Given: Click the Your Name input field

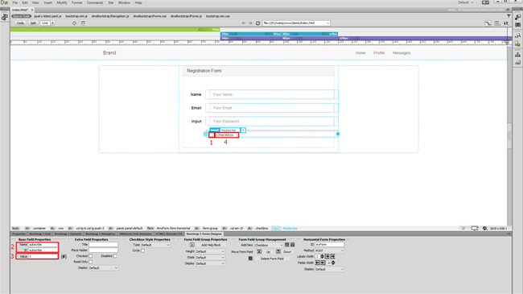Looking at the screenshot, I should point(271,94).
